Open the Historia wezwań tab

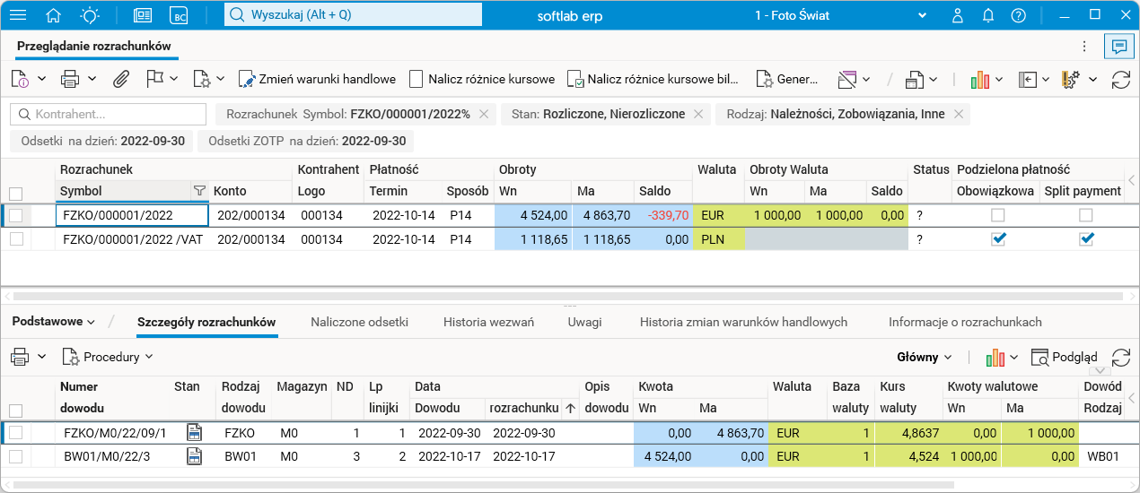(x=488, y=322)
